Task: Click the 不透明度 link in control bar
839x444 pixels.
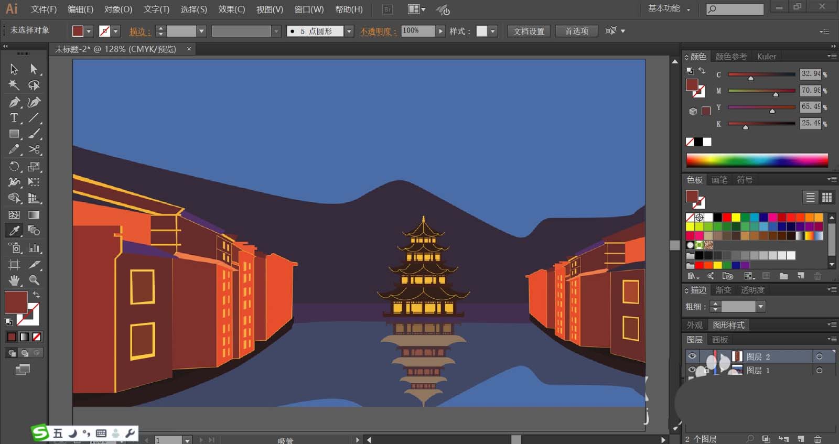Action: [378, 31]
